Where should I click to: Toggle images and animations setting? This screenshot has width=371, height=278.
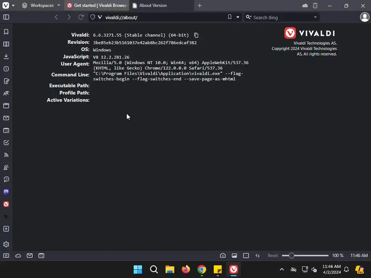(x=234, y=256)
